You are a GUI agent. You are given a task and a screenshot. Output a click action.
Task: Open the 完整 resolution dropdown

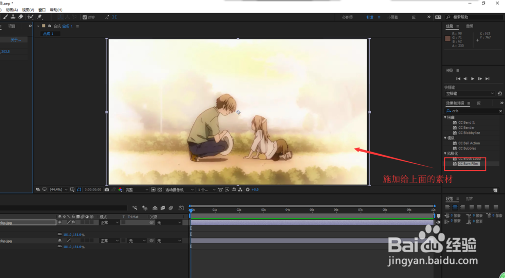(x=136, y=190)
